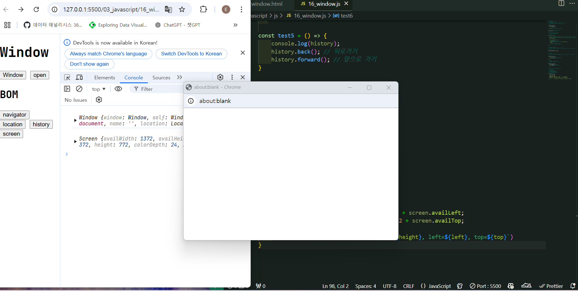View site info in about:blank popup
Screen dimensions: 578x291
[191, 101]
